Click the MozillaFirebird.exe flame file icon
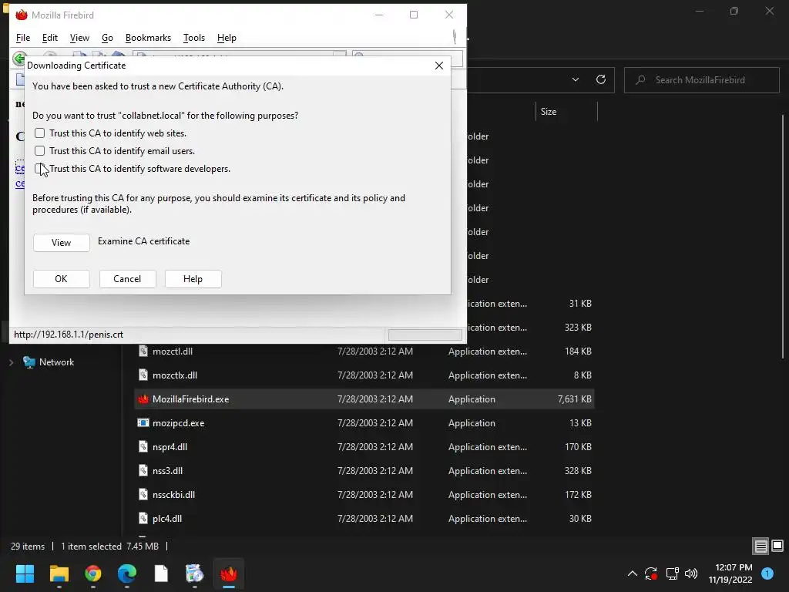Screen dimensions: 789x592 coord(143,399)
